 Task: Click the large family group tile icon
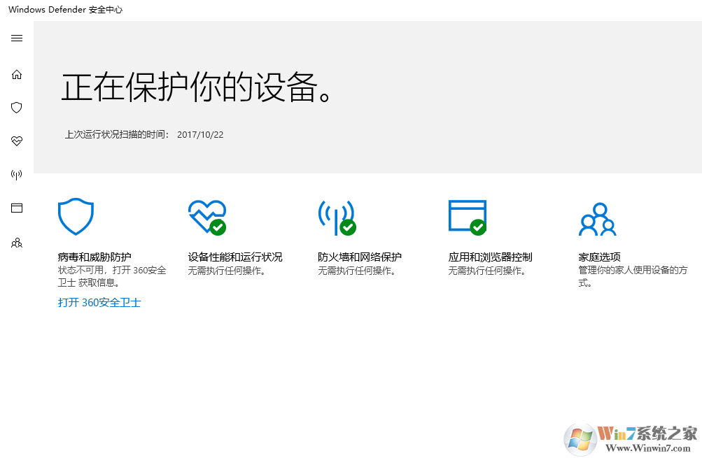(597, 219)
